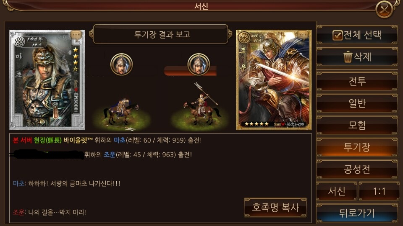Open the 공성전 category

pos(357,169)
